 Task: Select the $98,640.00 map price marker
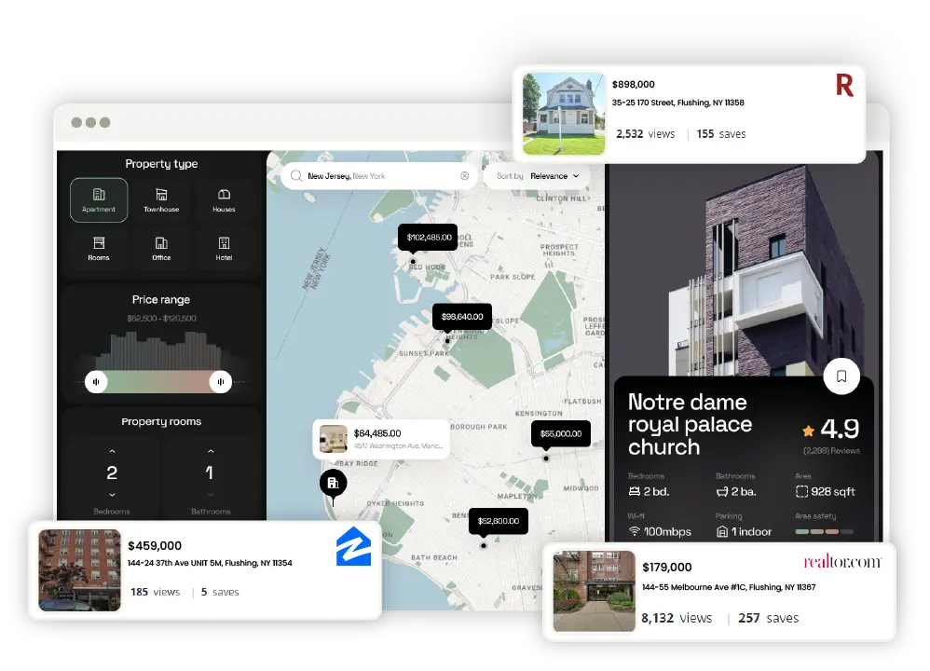click(461, 317)
